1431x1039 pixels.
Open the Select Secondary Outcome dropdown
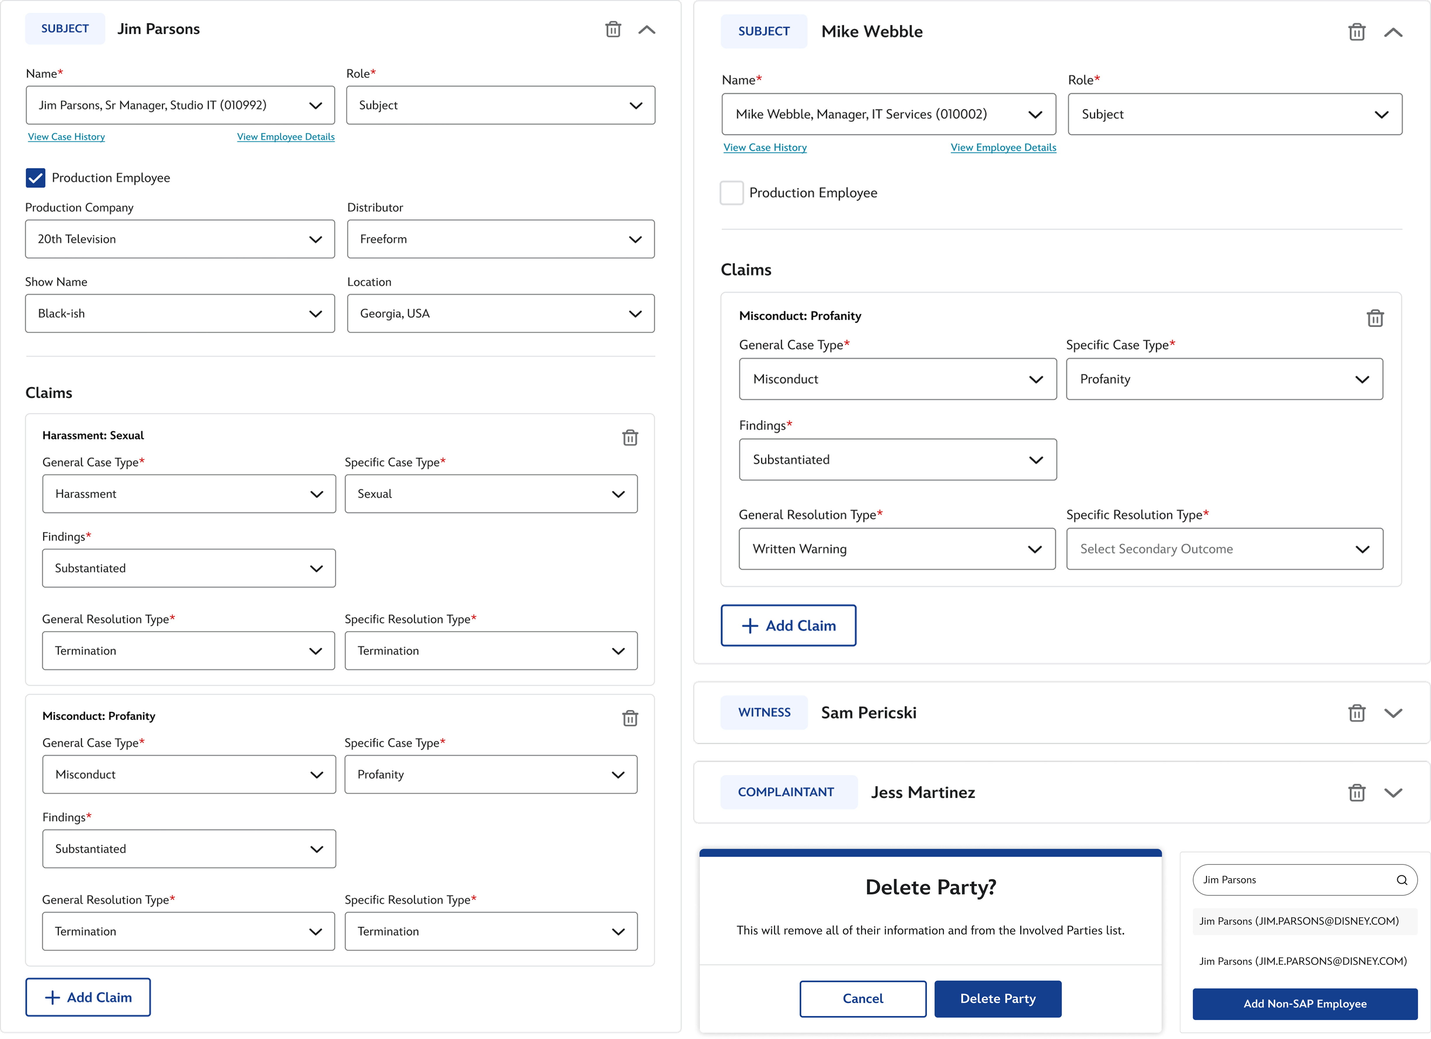pos(1224,549)
